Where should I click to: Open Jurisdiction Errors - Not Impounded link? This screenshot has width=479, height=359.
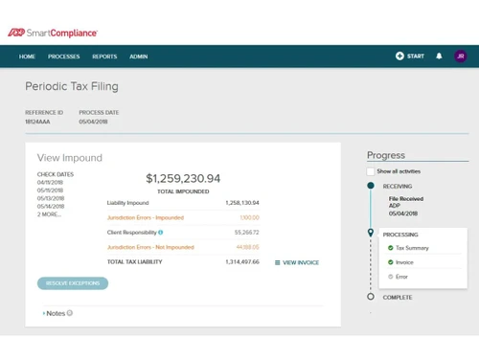coord(150,247)
